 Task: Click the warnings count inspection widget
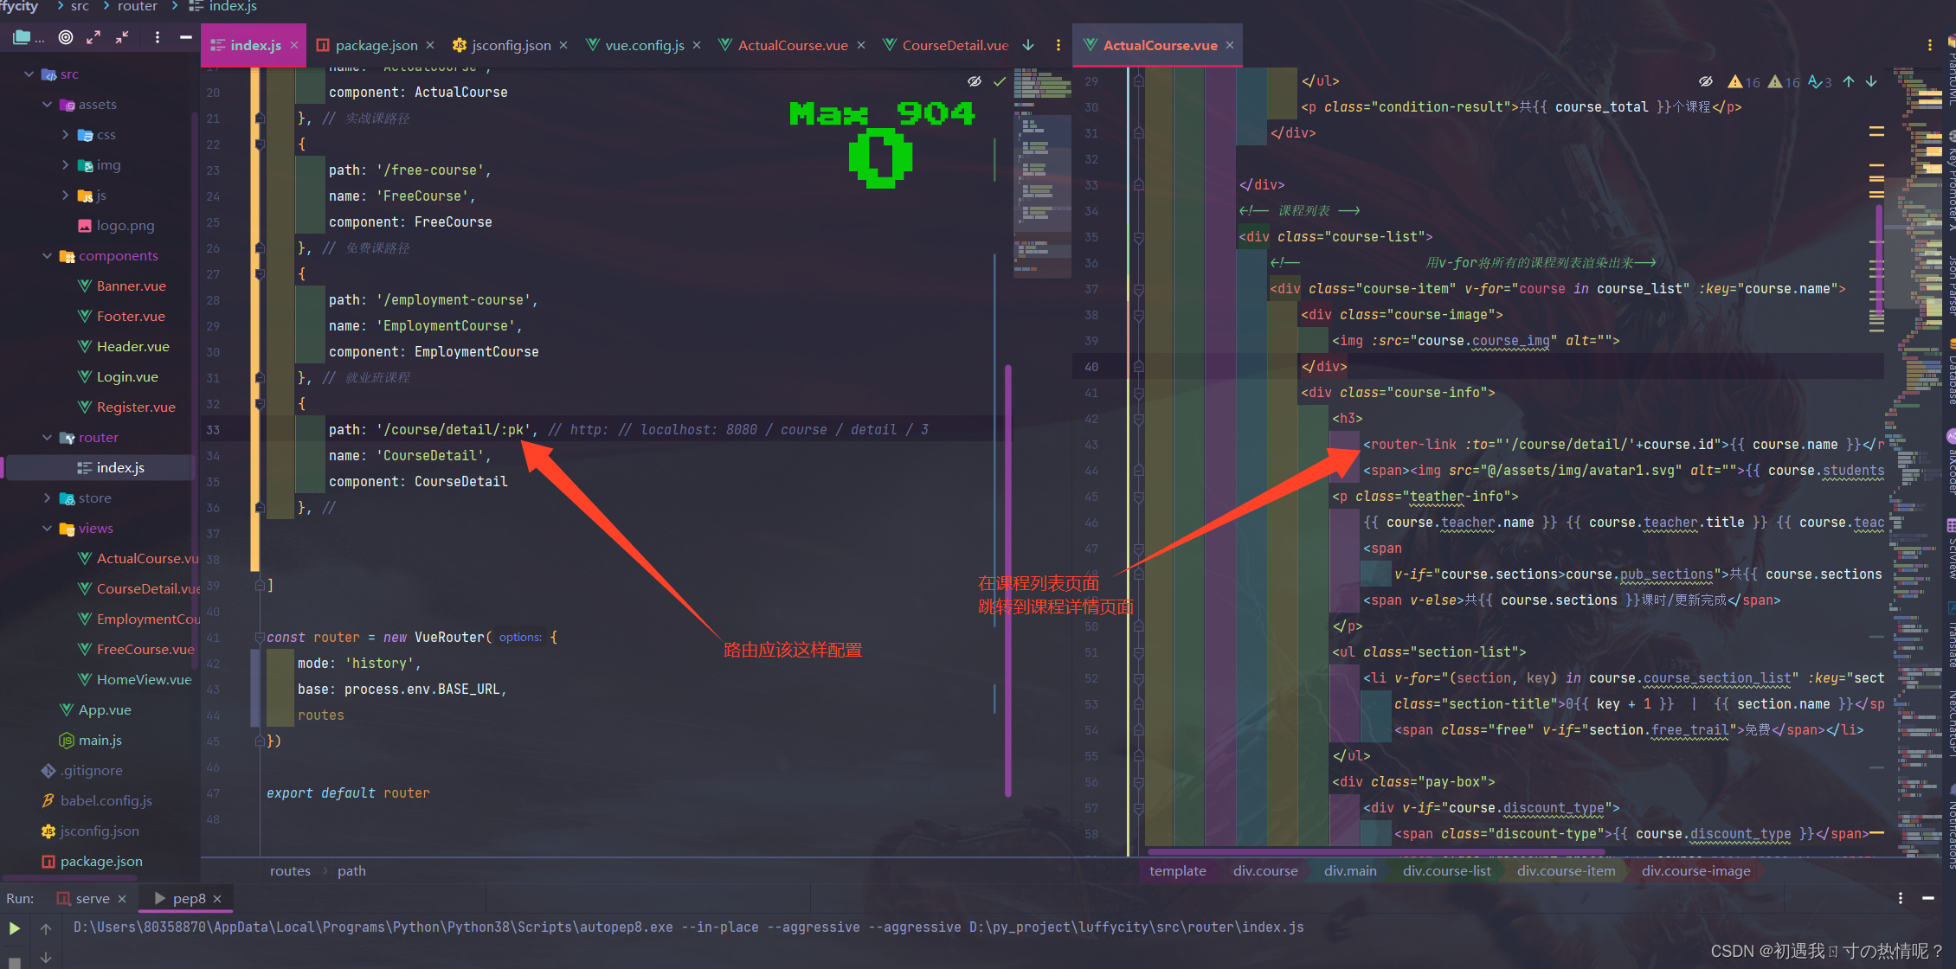point(1744,82)
